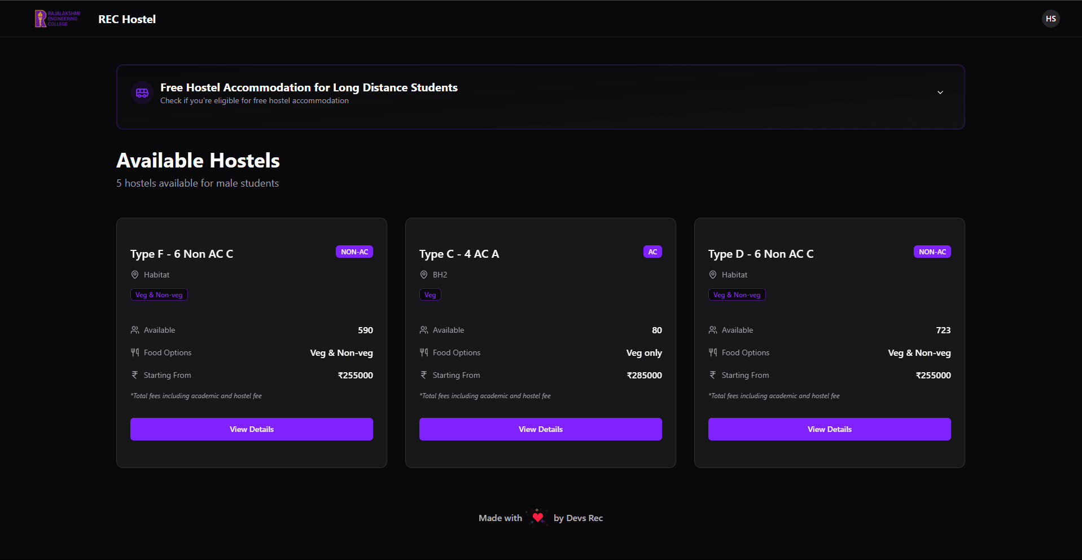This screenshot has height=560, width=1082.
Task: Click the heart emoji in the footer
Action: [x=537, y=517]
